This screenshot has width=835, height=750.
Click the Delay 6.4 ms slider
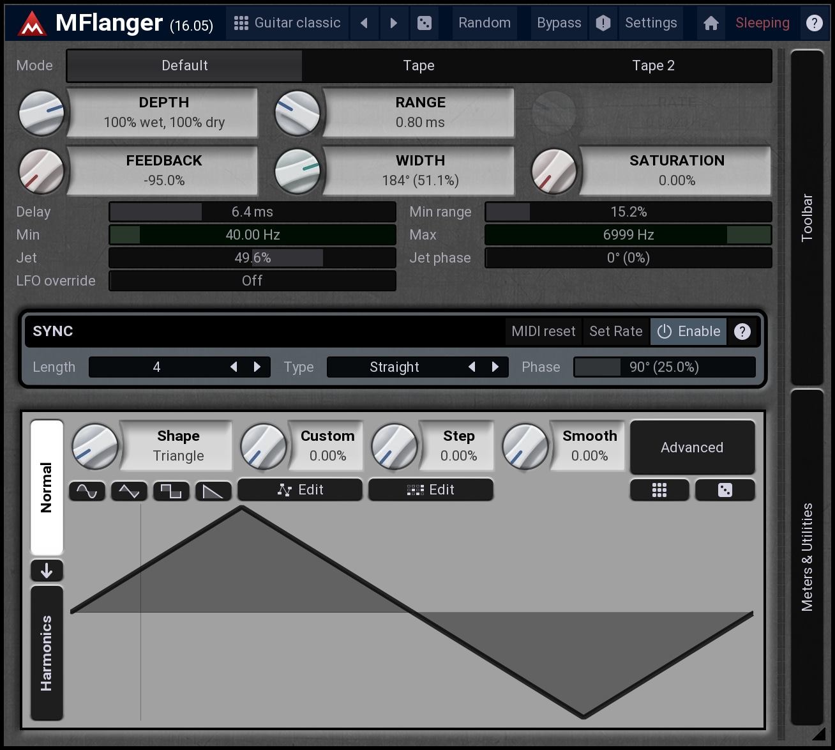[252, 211]
